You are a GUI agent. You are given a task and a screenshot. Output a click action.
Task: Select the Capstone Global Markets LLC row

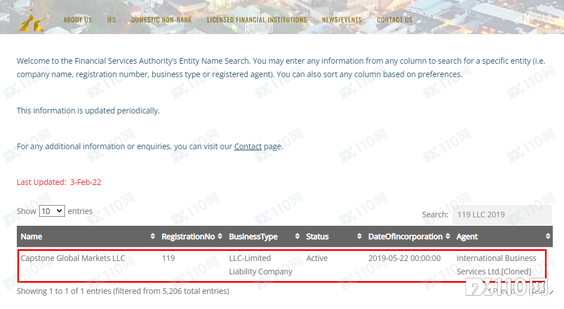pyautogui.click(x=282, y=265)
